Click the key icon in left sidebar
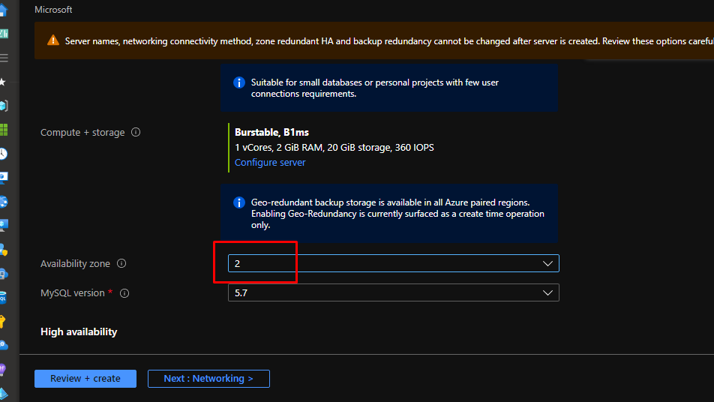This screenshot has height=402, width=714. pyautogui.click(x=3, y=321)
